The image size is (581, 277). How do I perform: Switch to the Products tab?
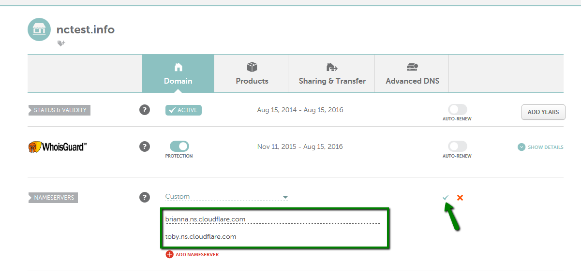pos(252,73)
